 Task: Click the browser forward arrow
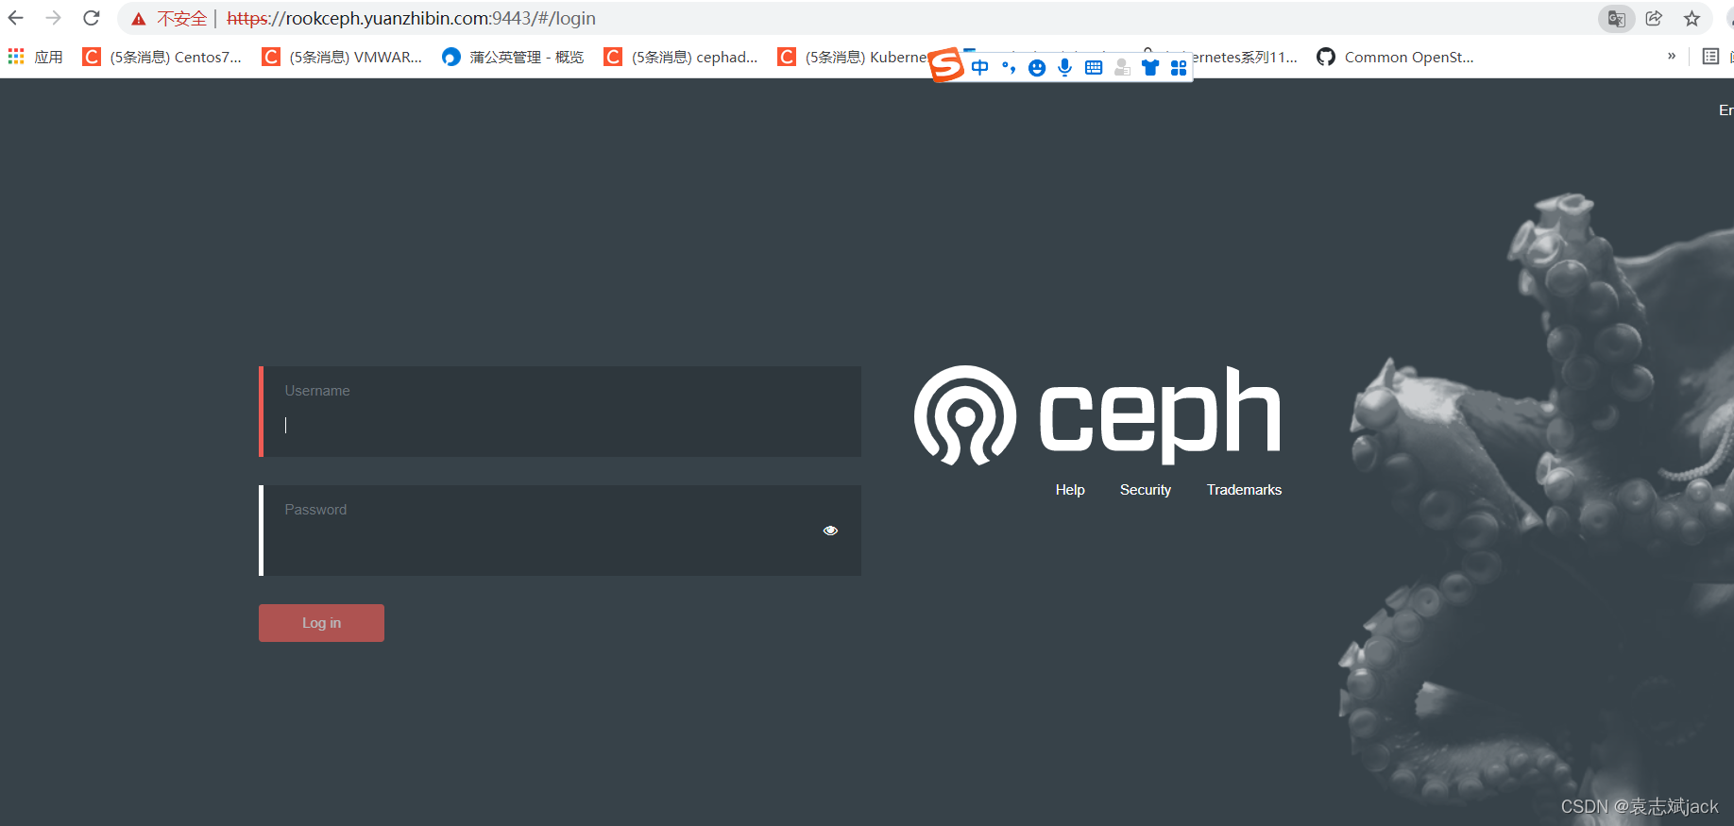point(54,18)
